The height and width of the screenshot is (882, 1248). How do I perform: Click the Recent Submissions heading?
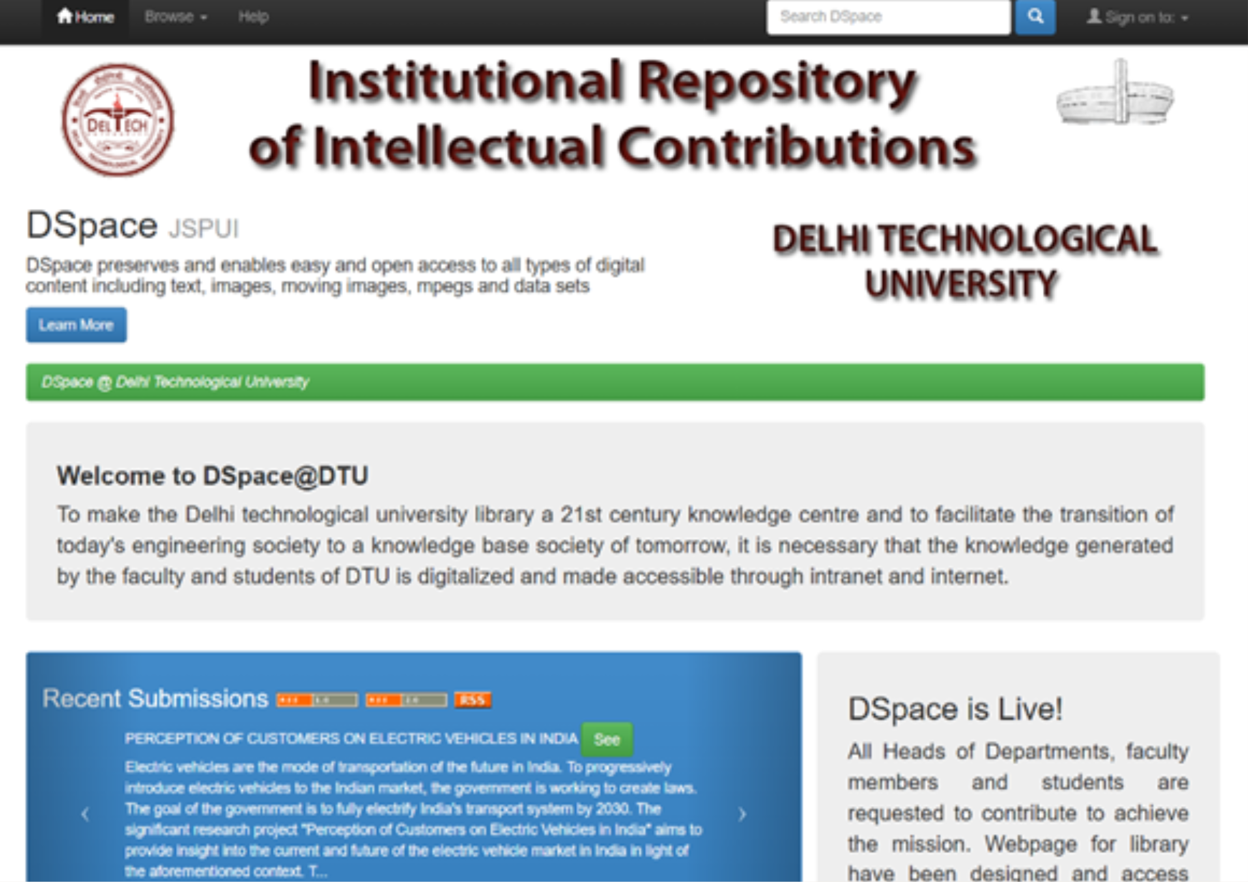point(155,699)
